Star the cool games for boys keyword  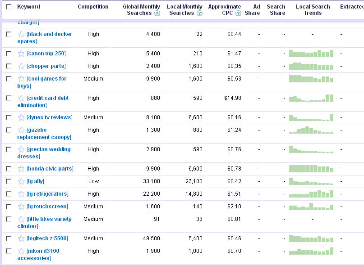coord(21,79)
